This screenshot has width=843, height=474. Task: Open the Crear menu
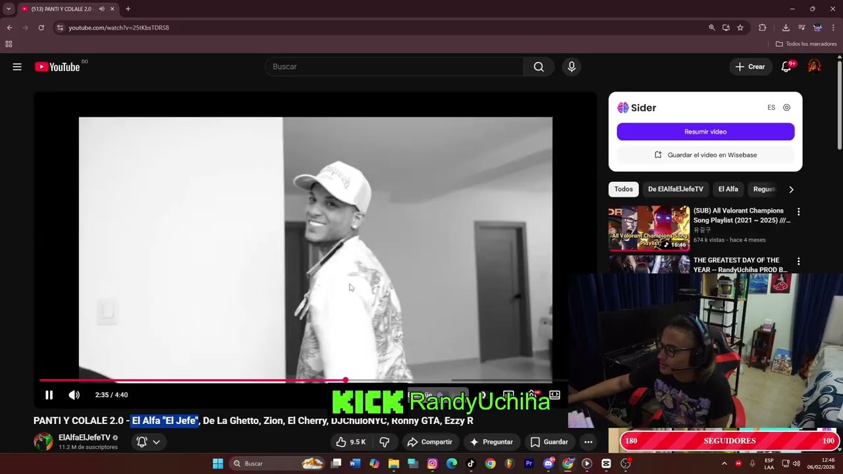pos(750,66)
